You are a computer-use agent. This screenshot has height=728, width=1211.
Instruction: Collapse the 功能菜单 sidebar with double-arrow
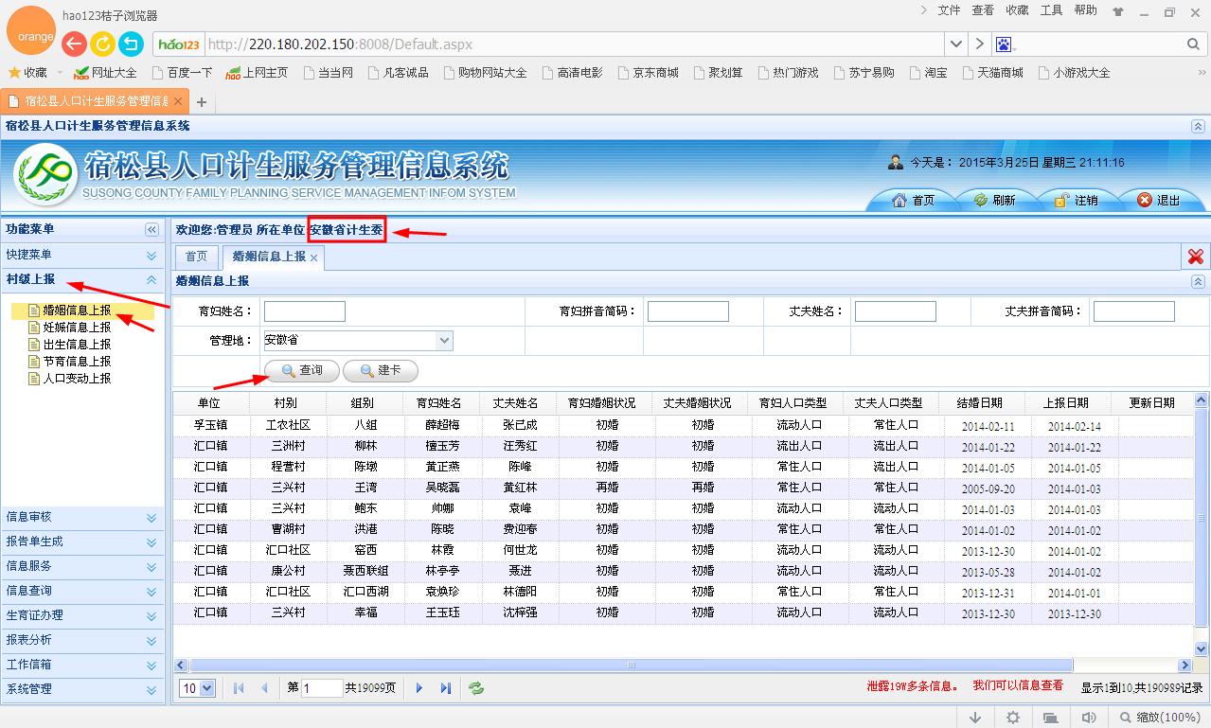[151, 230]
